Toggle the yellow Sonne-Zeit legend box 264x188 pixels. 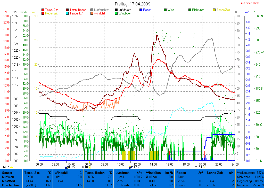click(x=214, y=10)
